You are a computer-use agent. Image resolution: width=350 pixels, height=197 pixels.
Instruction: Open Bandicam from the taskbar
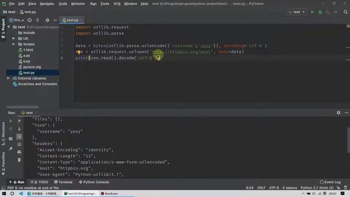(109, 194)
